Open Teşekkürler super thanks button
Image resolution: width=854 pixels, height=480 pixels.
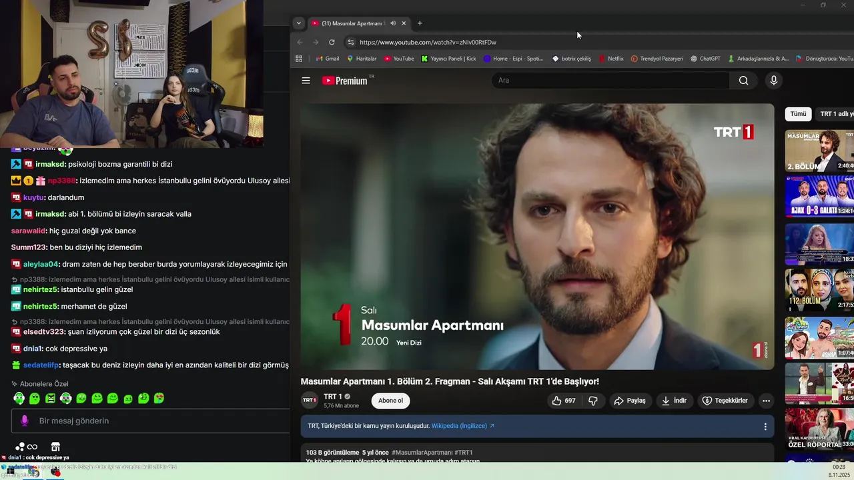(x=725, y=401)
